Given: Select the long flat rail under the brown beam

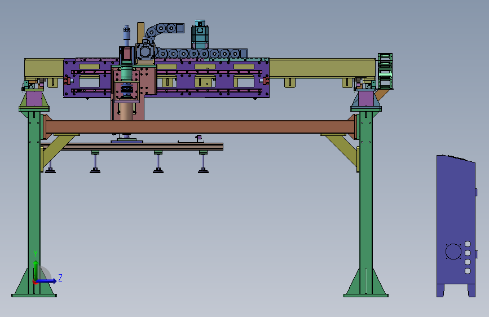Looking at the screenshot, I should [x=132, y=146].
